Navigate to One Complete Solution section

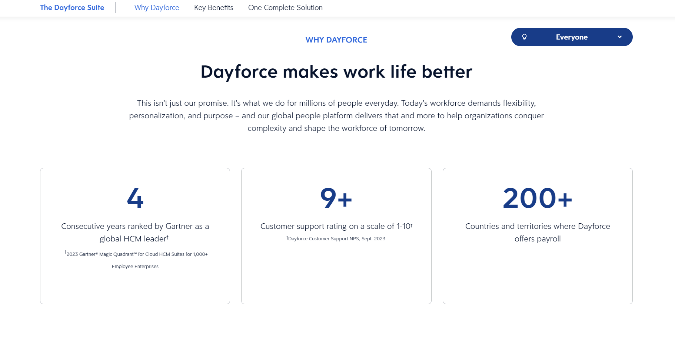285,7
